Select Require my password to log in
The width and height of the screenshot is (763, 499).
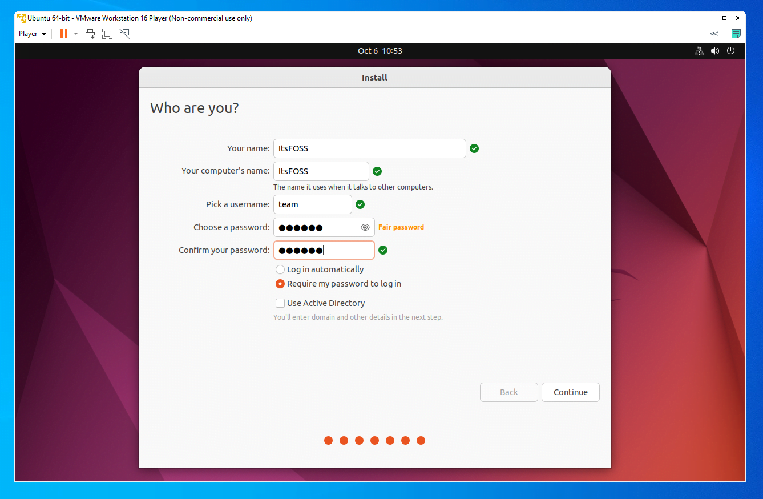pyautogui.click(x=280, y=283)
